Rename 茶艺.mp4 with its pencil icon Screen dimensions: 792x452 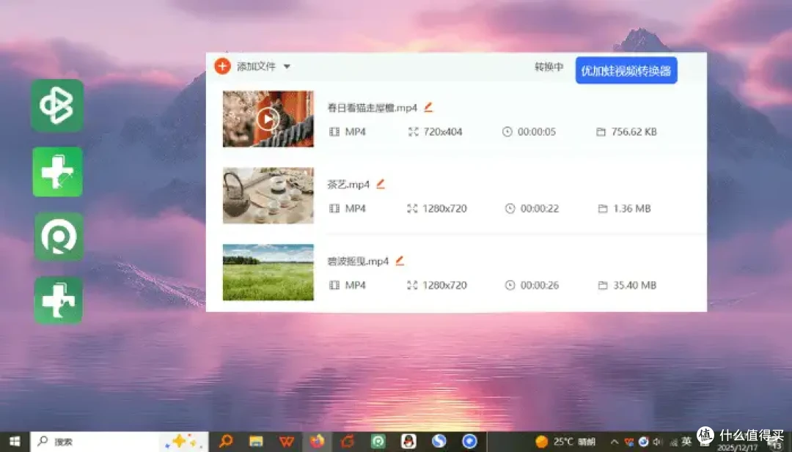(x=381, y=184)
